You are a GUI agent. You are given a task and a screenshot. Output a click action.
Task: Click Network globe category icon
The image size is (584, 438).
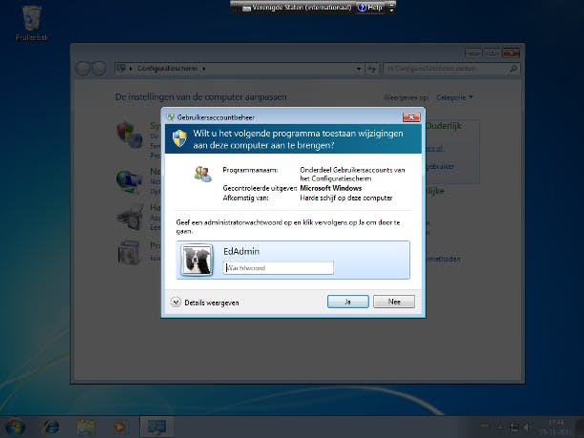click(129, 181)
